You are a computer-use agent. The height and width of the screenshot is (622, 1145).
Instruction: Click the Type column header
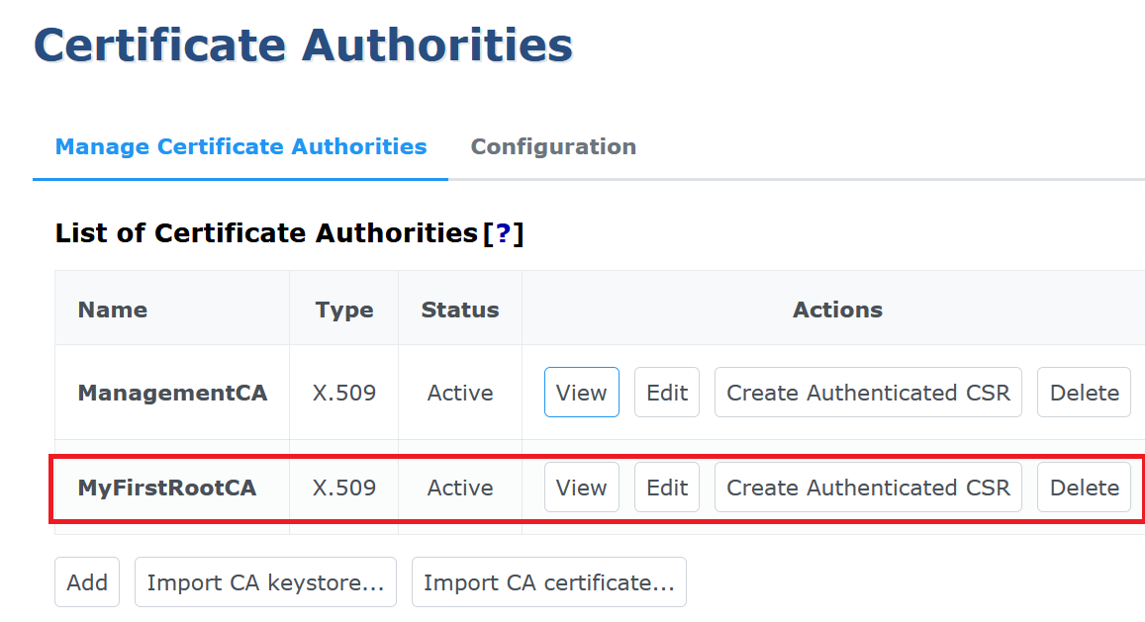[x=344, y=310]
